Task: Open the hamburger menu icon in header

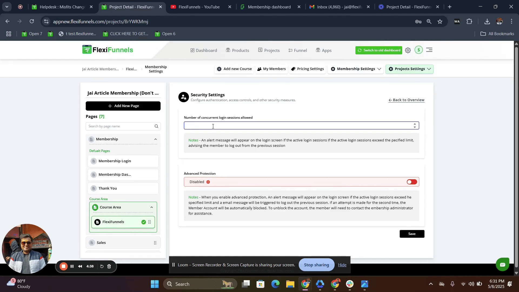Action: point(429,50)
